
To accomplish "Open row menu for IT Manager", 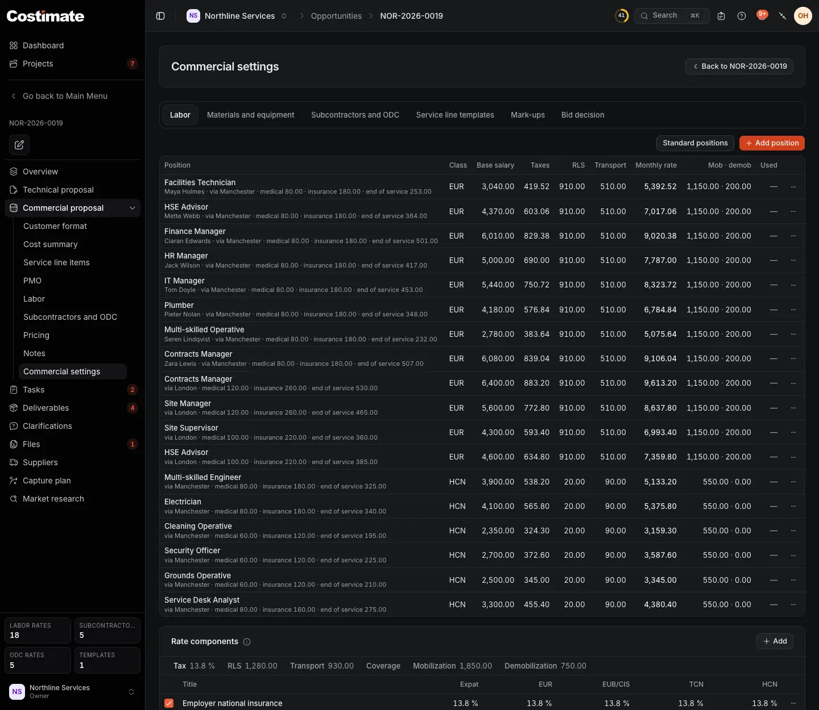I will tap(793, 285).
